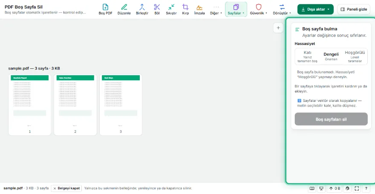Set sensitivity to Katı
The width and height of the screenshot is (375, 194).
pyautogui.click(x=307, y=56)
